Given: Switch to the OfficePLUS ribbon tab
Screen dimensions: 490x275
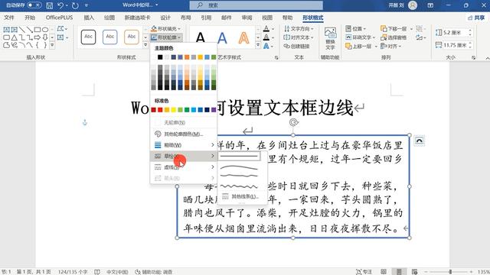Looking at the screenshot, I should click(x=59, y=18).
